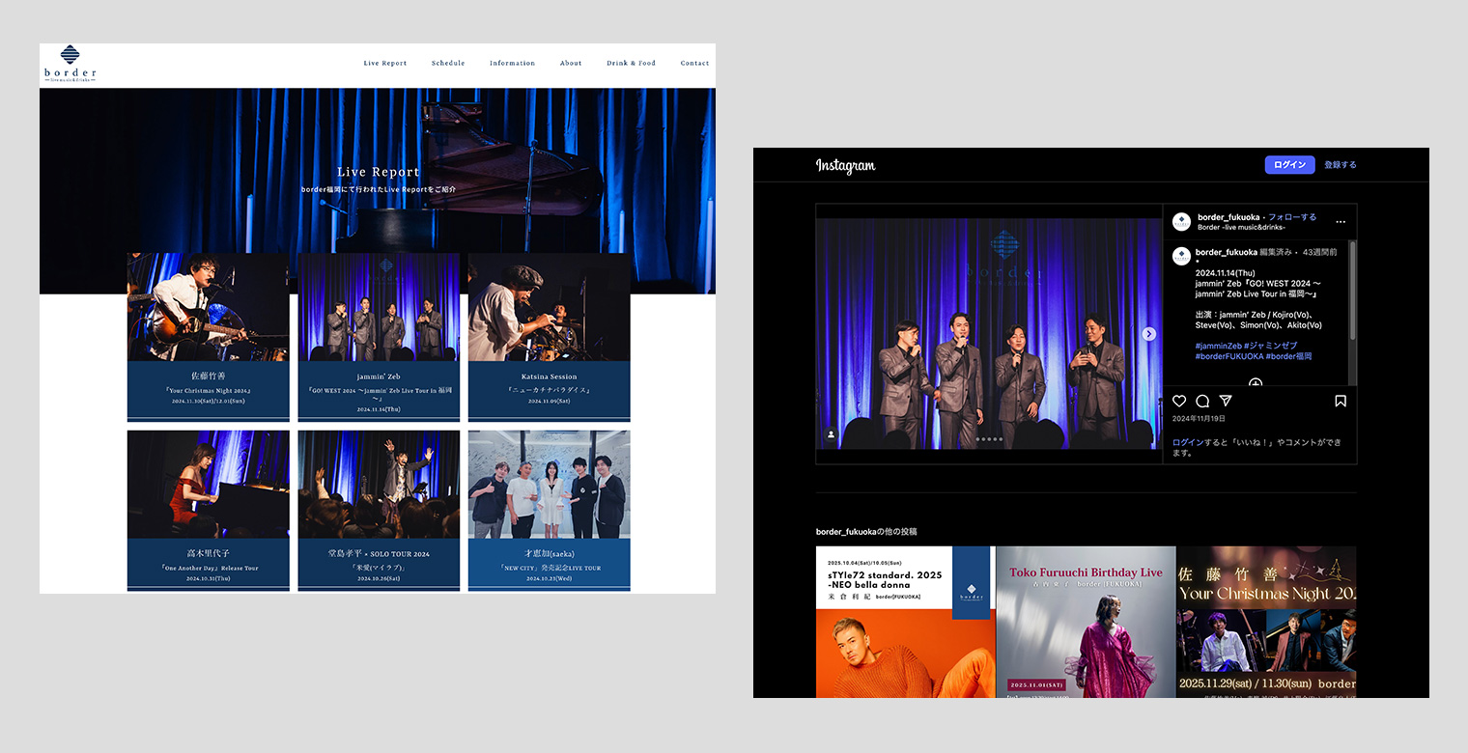Open the Toko Furuuchi Birthday Live post
The width and height of the screenshot is (1468, 753).
point(1086,622)
